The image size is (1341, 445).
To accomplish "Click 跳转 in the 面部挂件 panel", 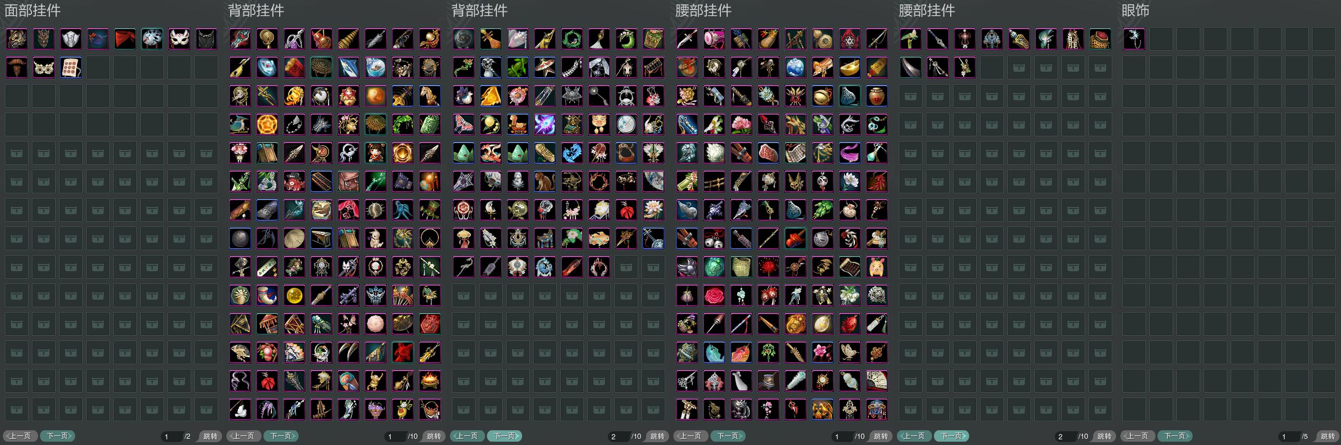I will tap(210, 436).
